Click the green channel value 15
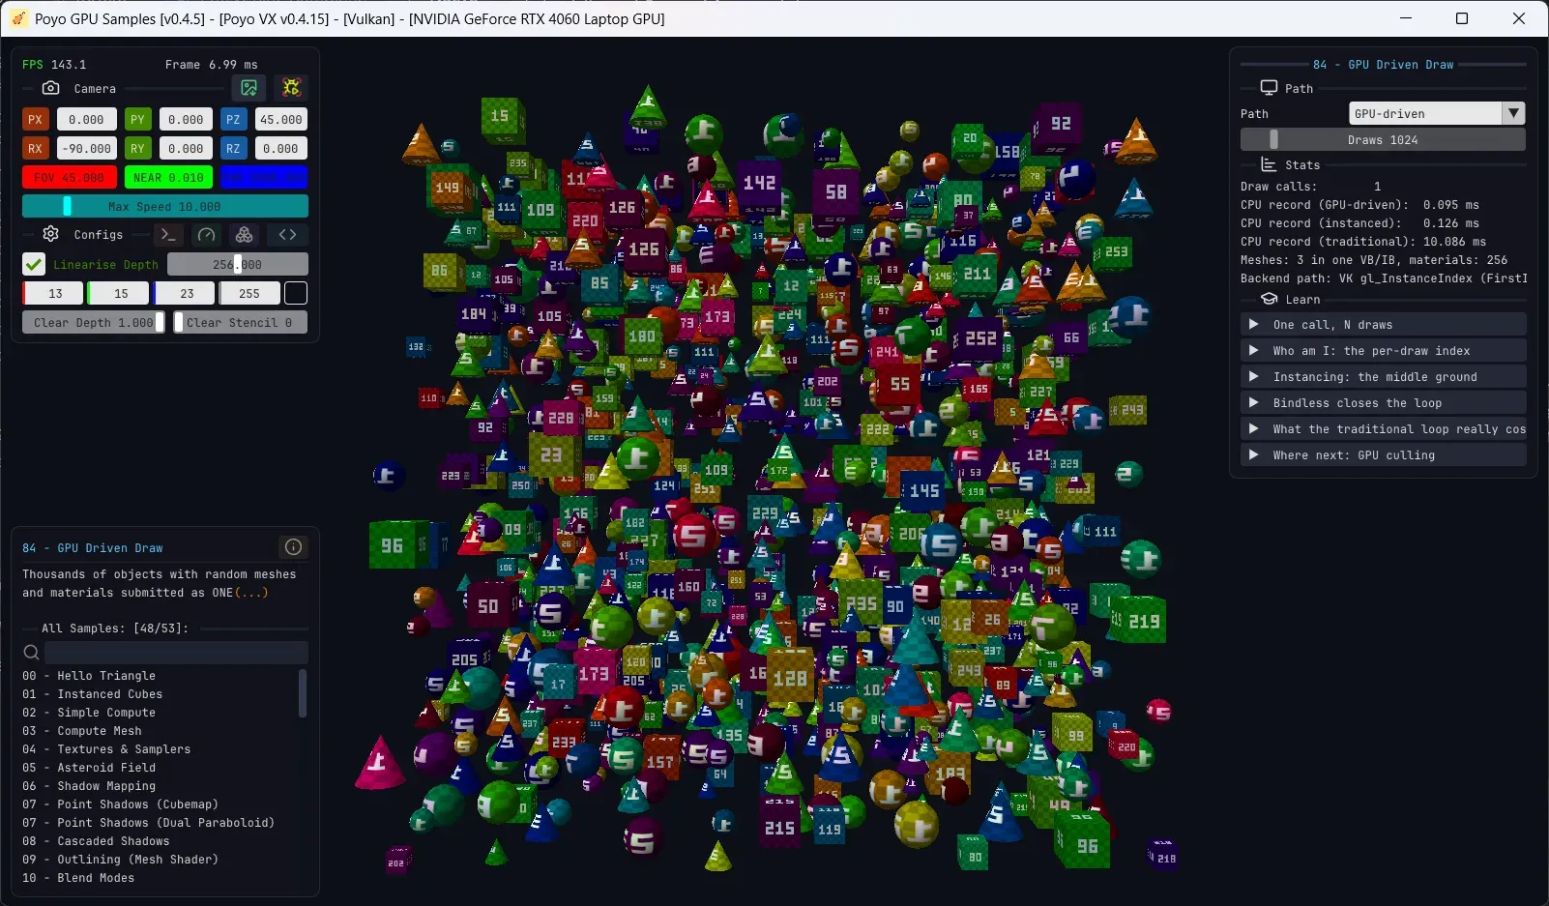 coord(120,293)
